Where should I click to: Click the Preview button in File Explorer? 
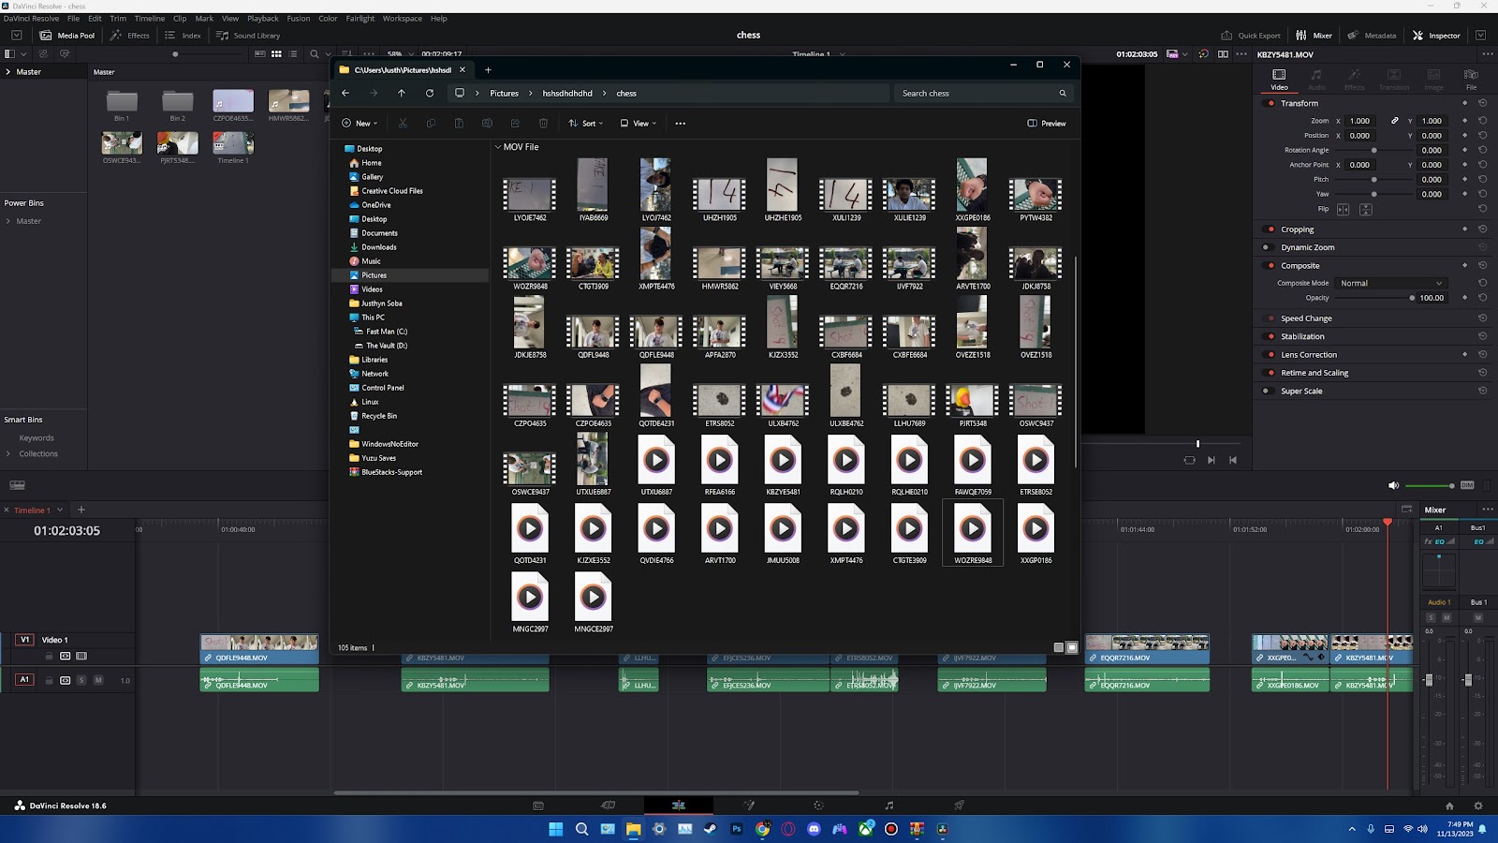[x=1047, y=124]
